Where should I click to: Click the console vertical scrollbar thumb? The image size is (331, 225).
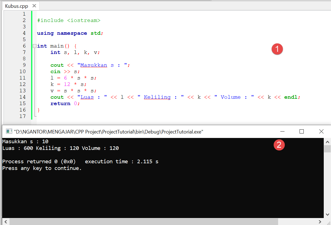(x=327, y=149)
